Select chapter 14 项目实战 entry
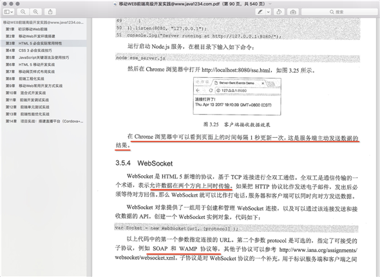380x277 pixels. coord(44,121)
